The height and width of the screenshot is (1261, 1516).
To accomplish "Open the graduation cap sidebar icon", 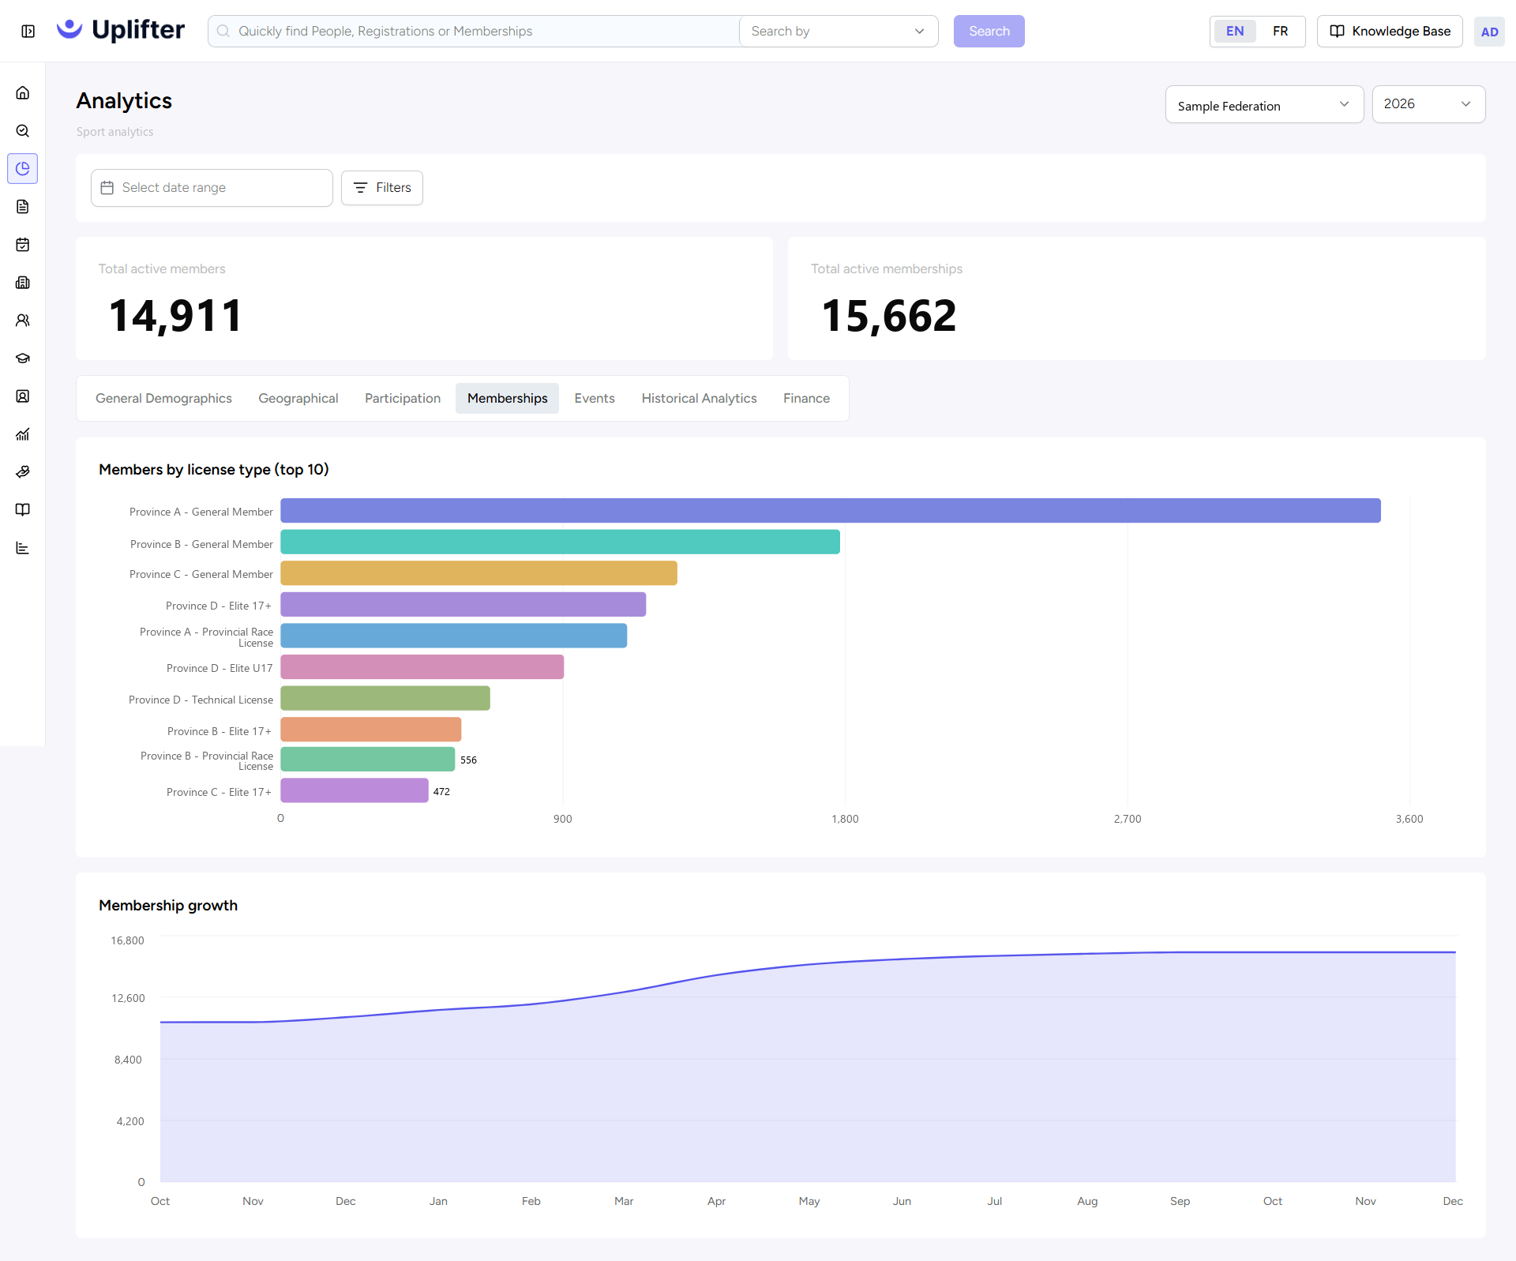I will coord(23,358).
